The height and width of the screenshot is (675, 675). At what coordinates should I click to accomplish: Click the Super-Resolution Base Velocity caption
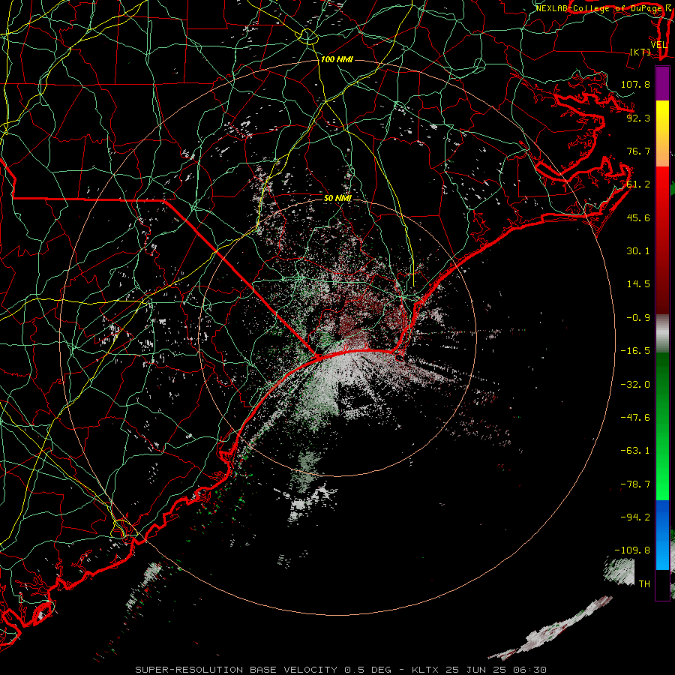tap(341, 670)
